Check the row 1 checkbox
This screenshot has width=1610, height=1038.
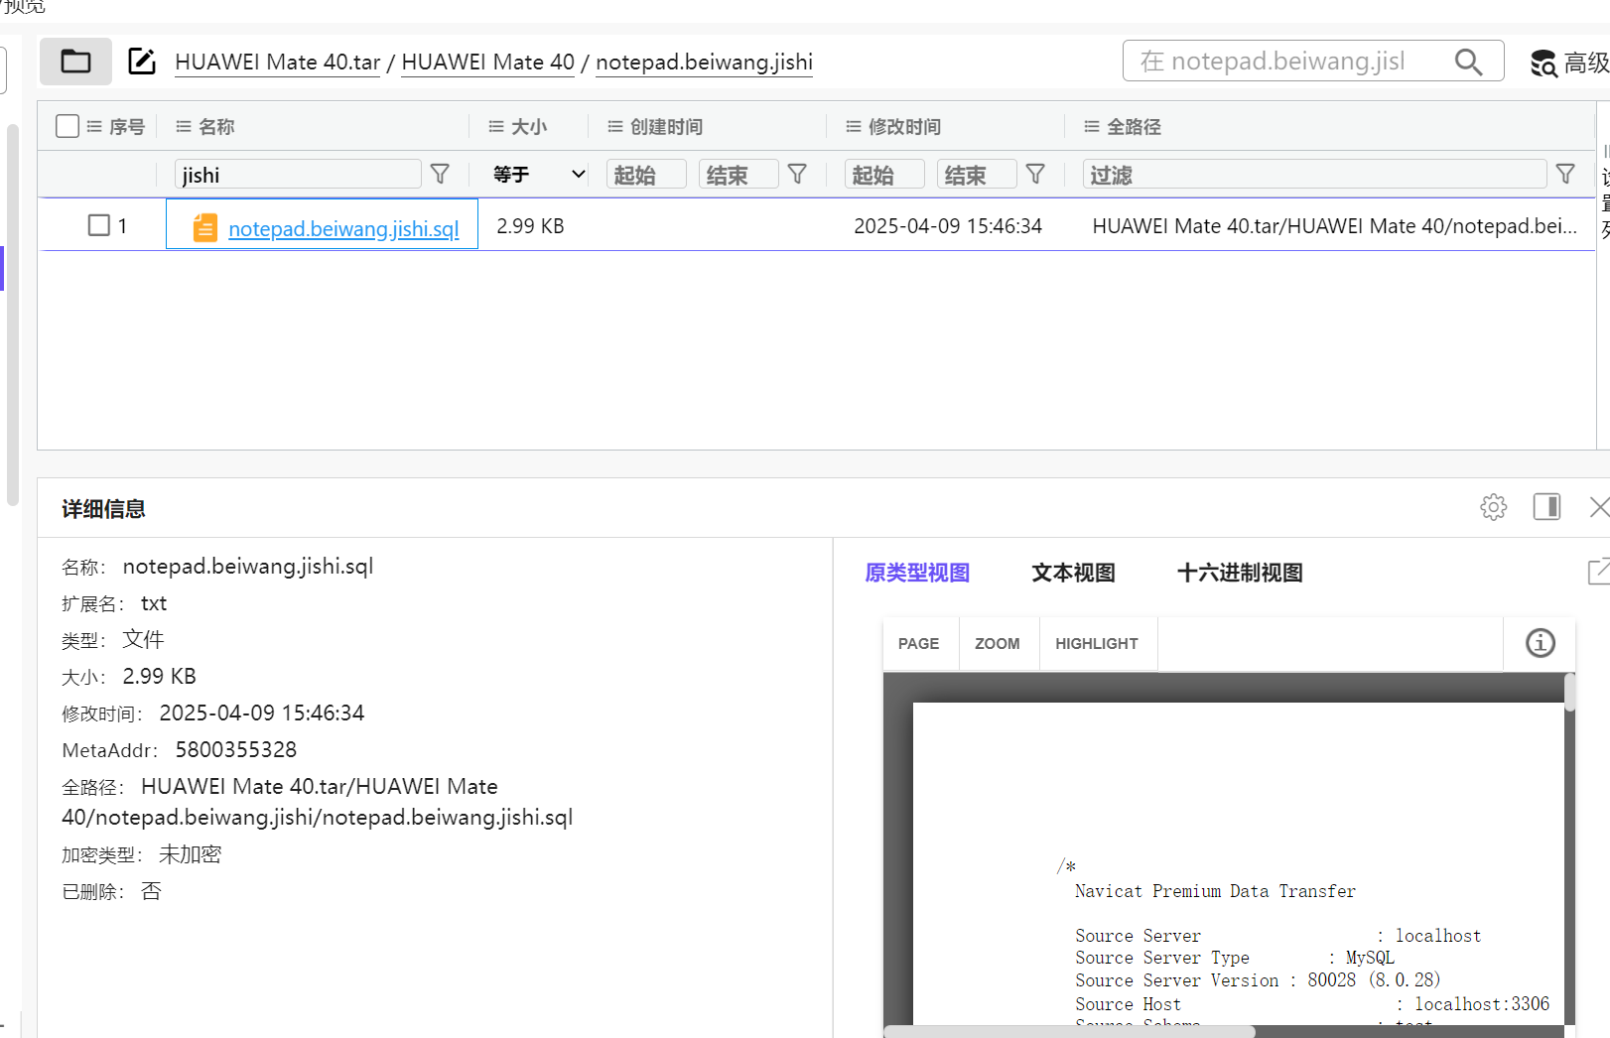pyautogui.click(x=99, y=225)
